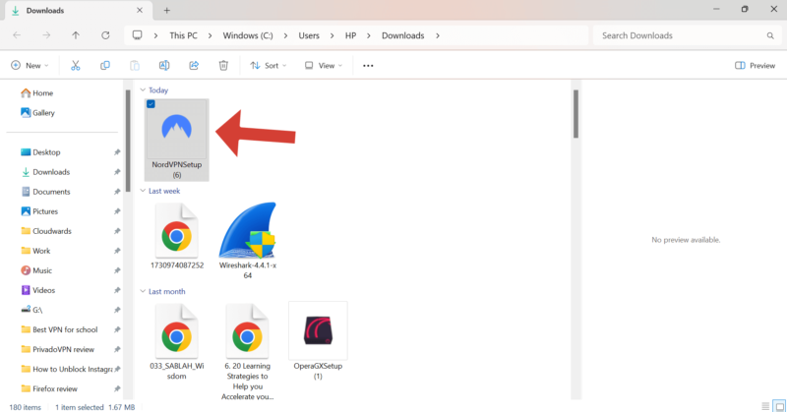
Task: Open Home in the navigation pane
Action: pos(36,92)
